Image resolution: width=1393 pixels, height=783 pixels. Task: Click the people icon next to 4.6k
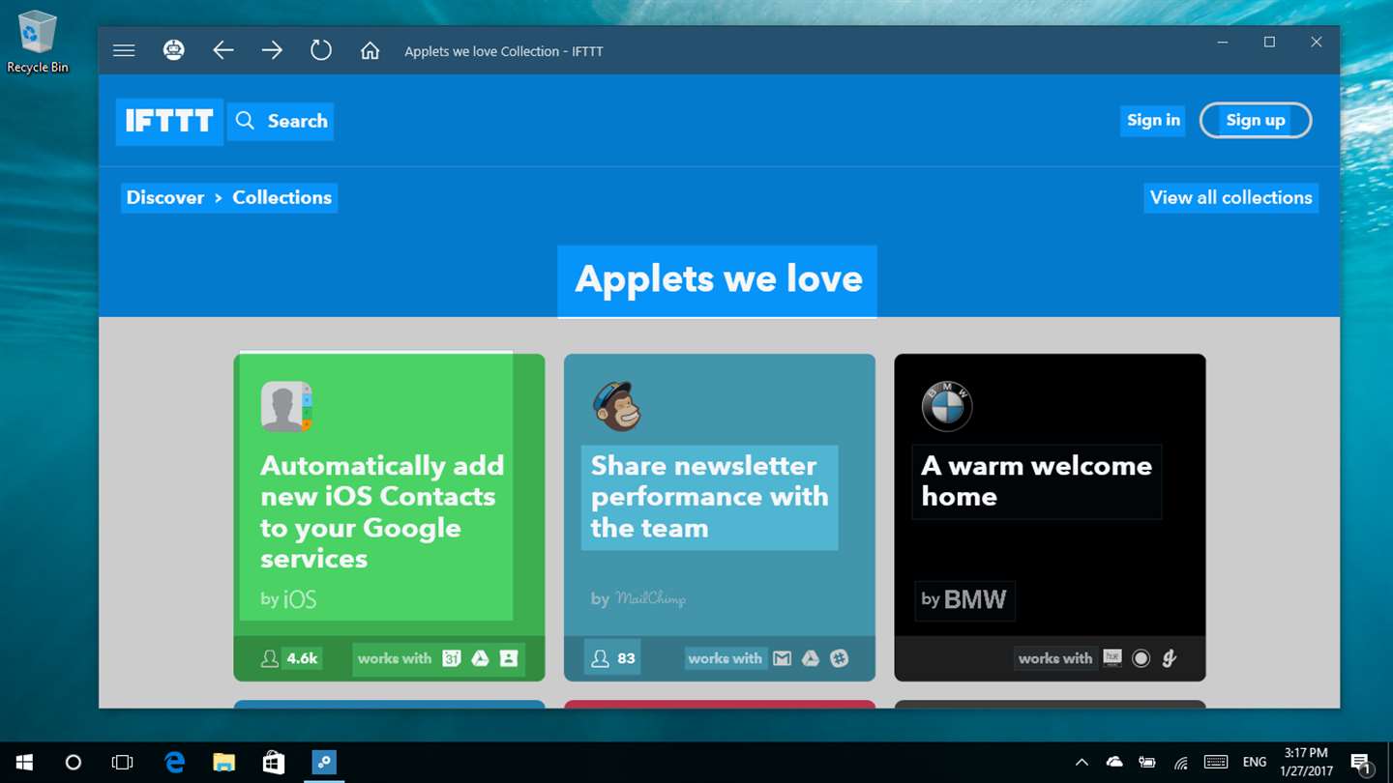pos(270,658)
